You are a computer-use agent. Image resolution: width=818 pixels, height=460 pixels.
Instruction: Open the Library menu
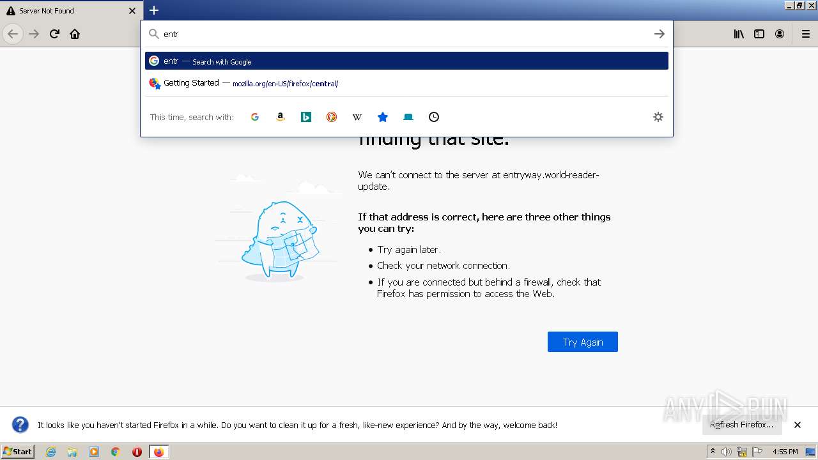point(739,34)
